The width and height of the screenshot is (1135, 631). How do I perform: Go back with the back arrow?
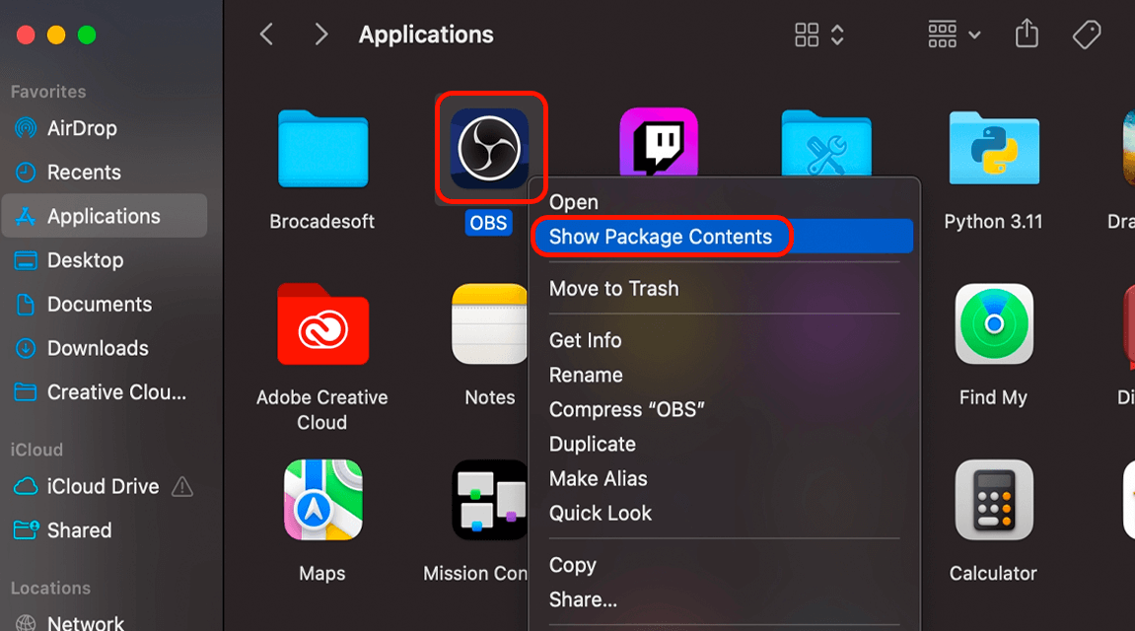coord(266,35)
